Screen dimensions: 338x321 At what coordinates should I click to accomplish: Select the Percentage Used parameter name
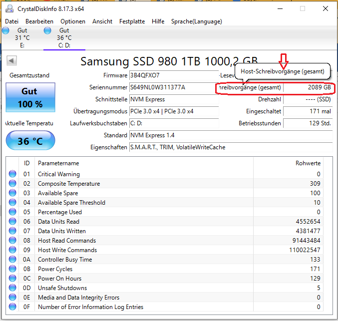(60, 212)
